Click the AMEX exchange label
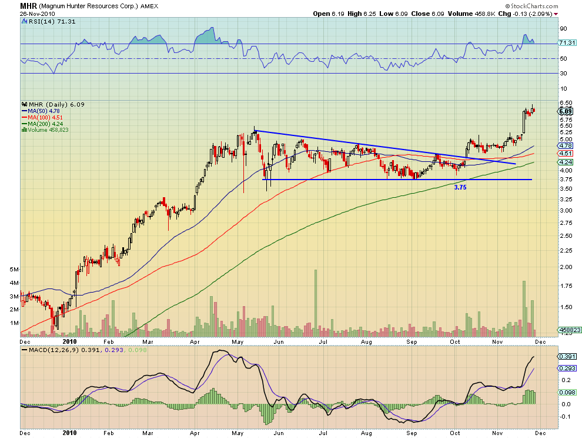 click(x=149, y=6)
